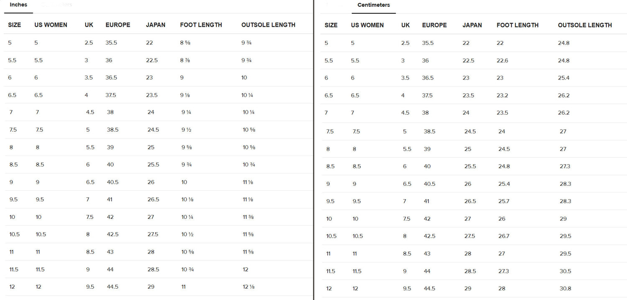Select the active Centimeters tab on the right
The width and height of the screenshot is (627, 300).
[374, 5]
